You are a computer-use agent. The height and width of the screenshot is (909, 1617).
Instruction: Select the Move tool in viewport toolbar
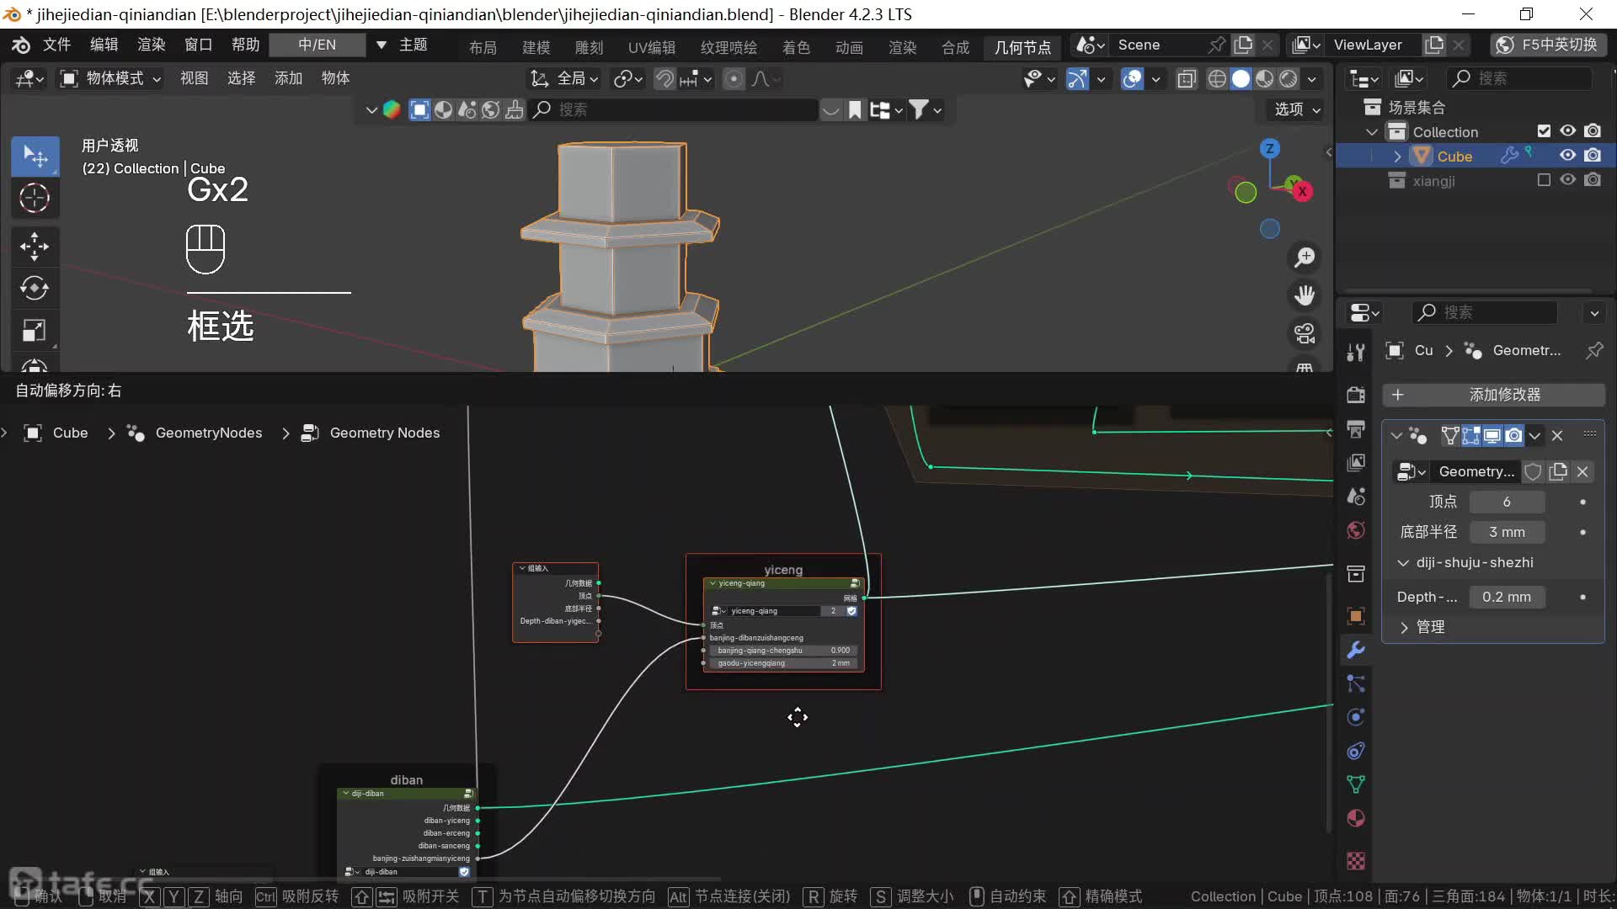(35, 247)
